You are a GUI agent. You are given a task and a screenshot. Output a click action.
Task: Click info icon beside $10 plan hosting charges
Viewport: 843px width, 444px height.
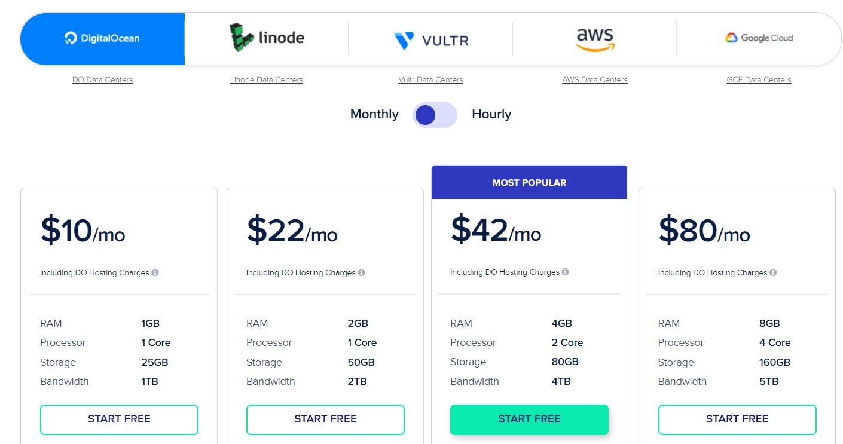[x=155, y=272]
